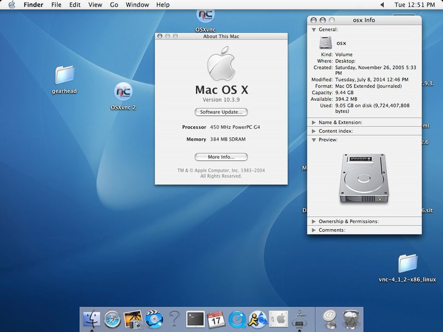Open Terminal from the Dock
This screenshot has width=443, height=332.
(195, 319)
